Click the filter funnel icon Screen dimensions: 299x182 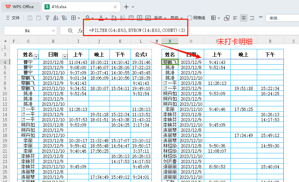click(47, 18)
